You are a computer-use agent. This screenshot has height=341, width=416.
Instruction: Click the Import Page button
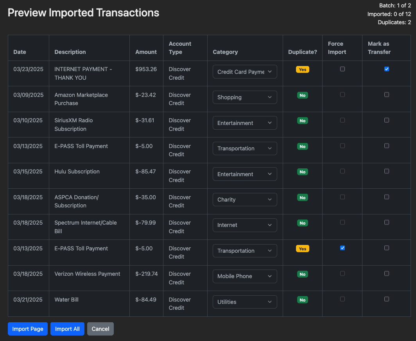pos(28,329)
